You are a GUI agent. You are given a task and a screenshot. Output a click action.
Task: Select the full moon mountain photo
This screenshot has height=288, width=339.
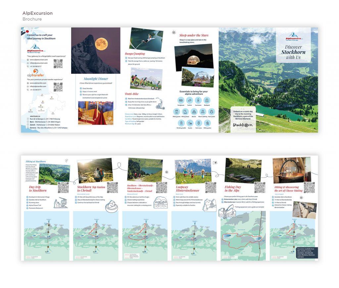(x=95, y=50)
